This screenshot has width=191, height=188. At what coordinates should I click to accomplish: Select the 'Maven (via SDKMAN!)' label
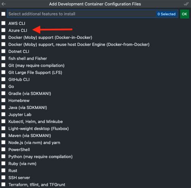[x=30, y=136]
